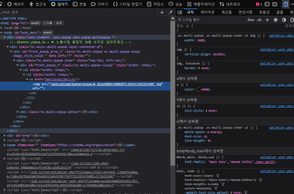Toggle light color scheme simulation sun icon
This screenshot has width=294, height=194.
tap(275, 20)
